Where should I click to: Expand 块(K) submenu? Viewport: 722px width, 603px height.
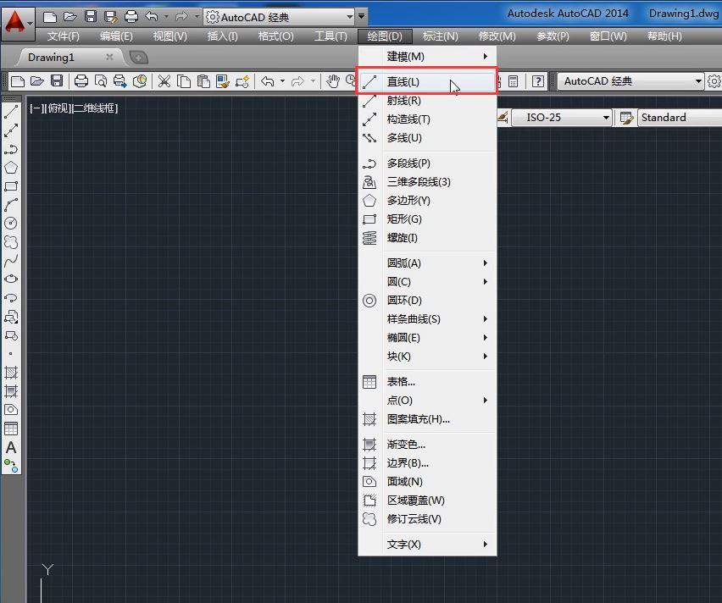click(427, 357)
